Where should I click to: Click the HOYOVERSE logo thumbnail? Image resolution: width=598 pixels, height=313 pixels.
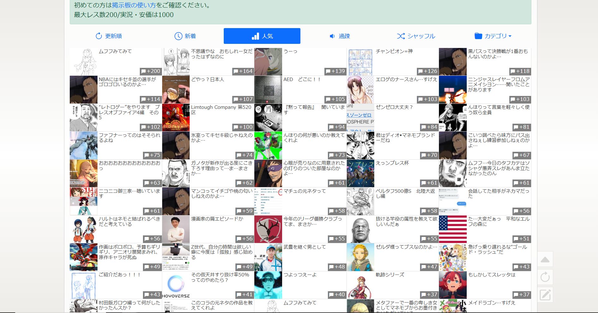tap(176, 285)
